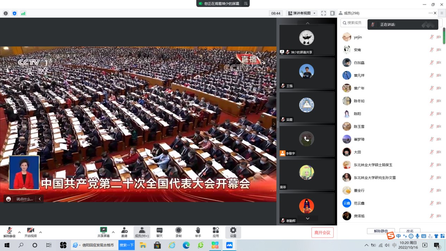
Task: Open meeting 设置 (Settings) gear
Action: pos(233,232)
